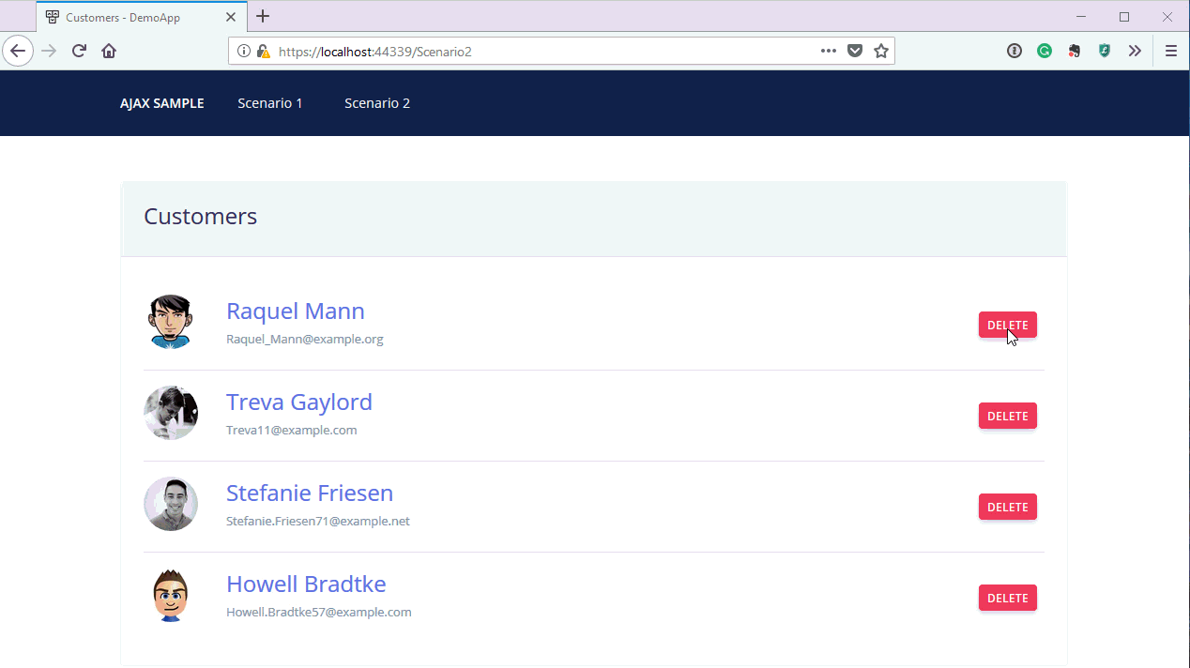Click the Treva11@example.com email text
The image size is (1190, 668).
coord(292,431)
